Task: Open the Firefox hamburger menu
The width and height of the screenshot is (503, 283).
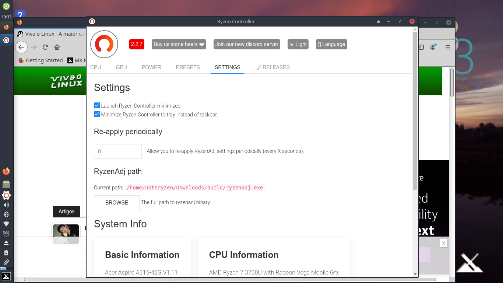Action: coord(448,47)
